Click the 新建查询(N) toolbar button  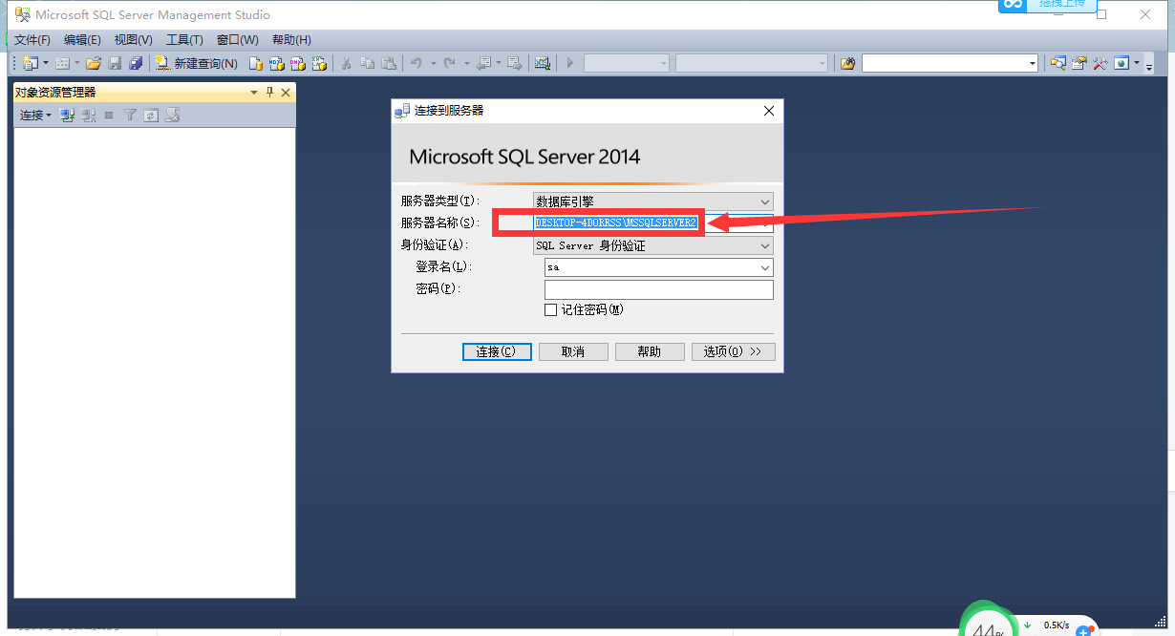tap(197, 63)
